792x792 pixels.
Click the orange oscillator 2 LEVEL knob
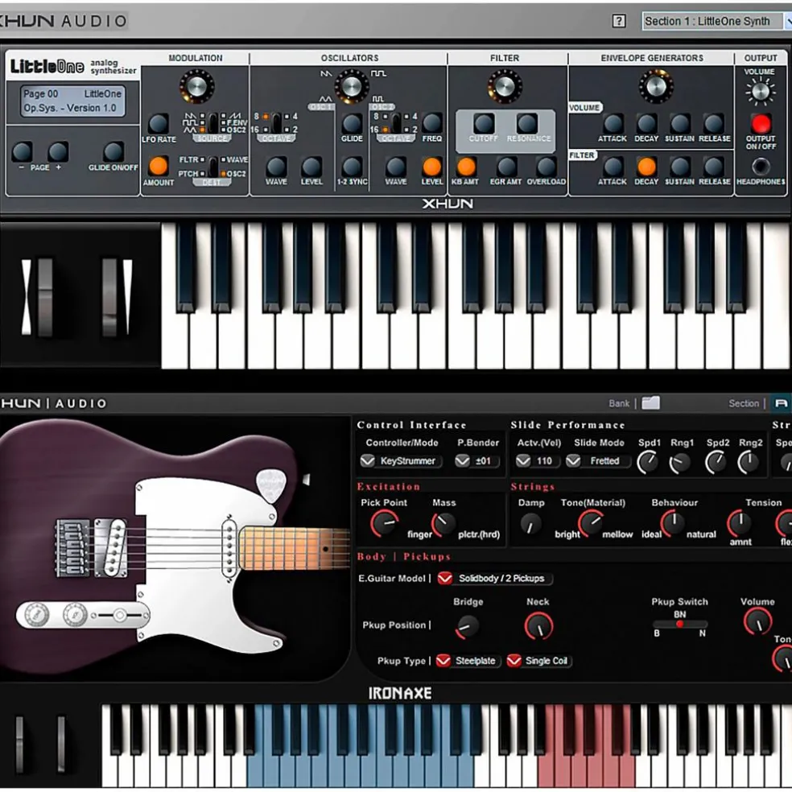pyautogui.click(x=432, y=167)
